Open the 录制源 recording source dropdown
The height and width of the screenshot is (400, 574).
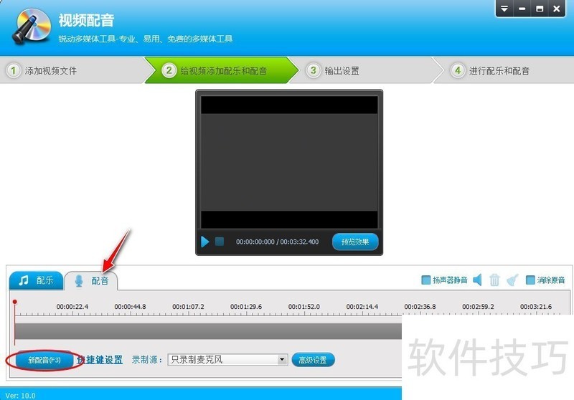(227, 359)
